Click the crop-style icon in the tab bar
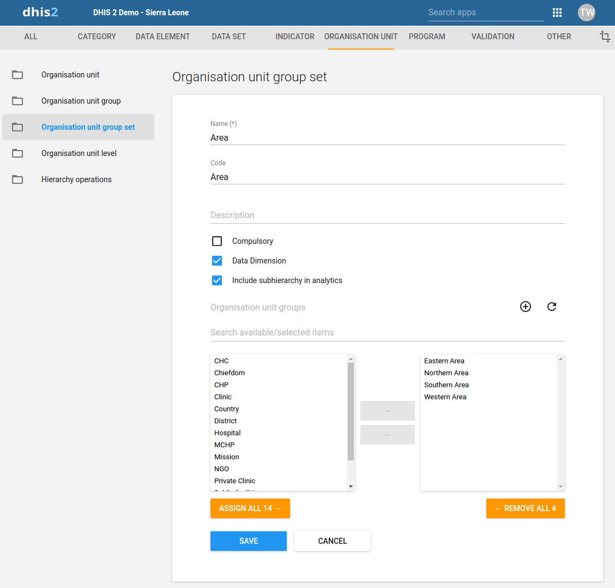 [x=605, y=37]
